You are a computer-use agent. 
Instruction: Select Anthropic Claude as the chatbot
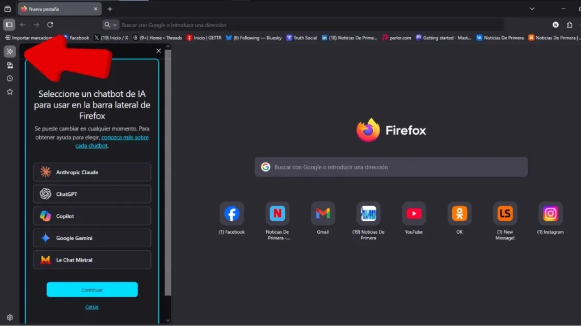click(92, 172)
